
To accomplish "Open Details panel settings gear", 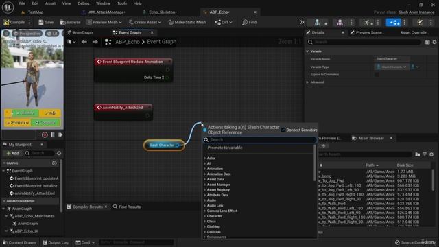I will (434, 42).
